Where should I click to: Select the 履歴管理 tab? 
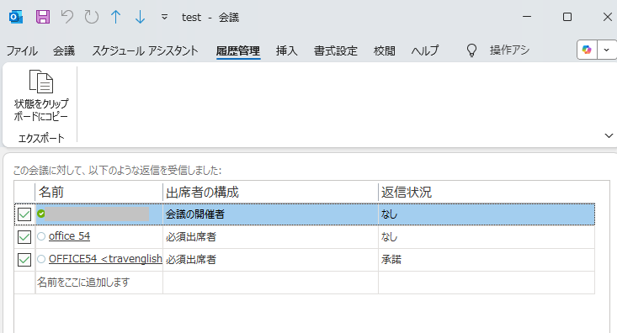[x=238, y=50]
